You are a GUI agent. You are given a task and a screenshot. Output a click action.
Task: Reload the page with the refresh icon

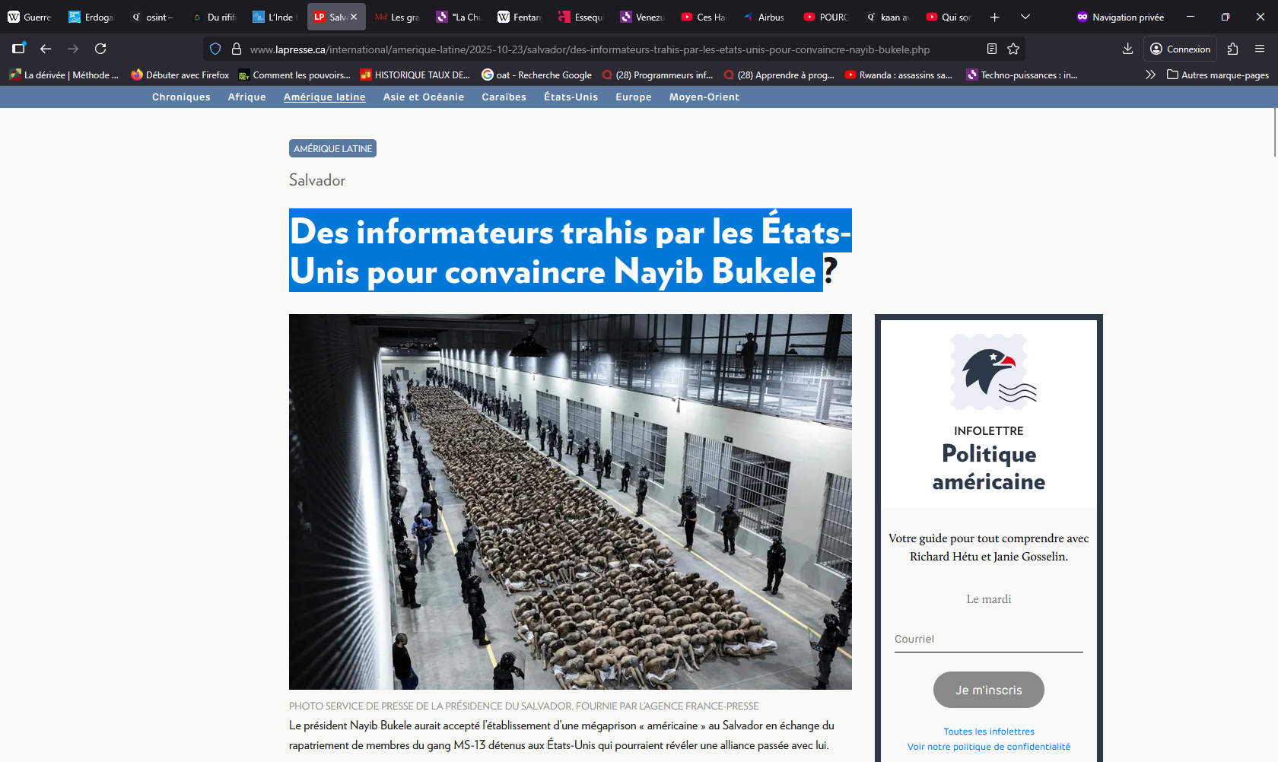click(100, 49)
